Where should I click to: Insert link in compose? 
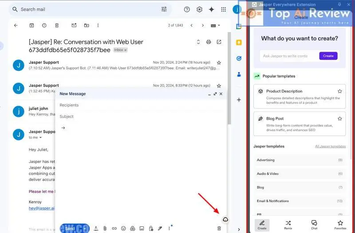click(x=114, y=229)
